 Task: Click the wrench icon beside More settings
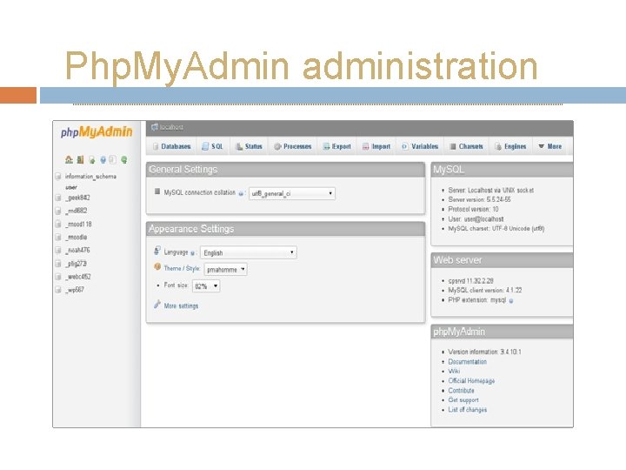157,305
